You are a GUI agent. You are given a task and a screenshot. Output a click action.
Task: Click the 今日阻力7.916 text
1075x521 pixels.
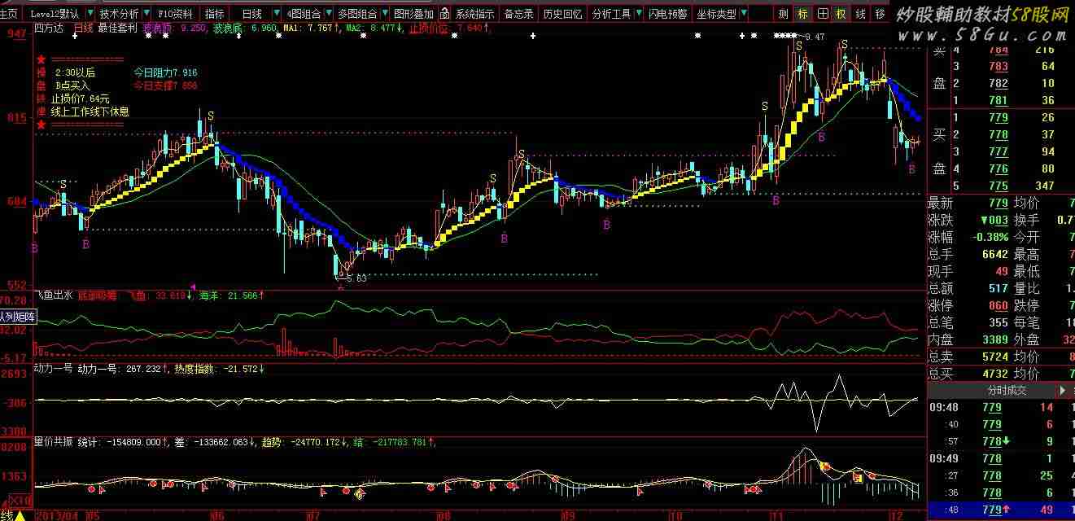166,72
